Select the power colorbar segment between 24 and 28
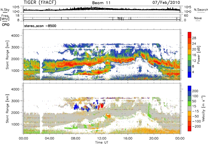This screenshot has width=208, height=144. (x=190, y=41)
